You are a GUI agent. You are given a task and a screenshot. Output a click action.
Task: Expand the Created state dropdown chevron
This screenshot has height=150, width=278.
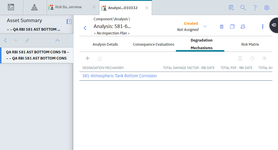[205, 26]
